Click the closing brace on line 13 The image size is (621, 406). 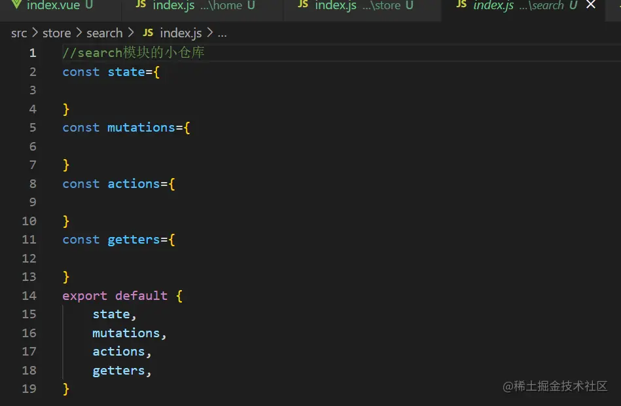pyautogui.click(x=66, y=277)
